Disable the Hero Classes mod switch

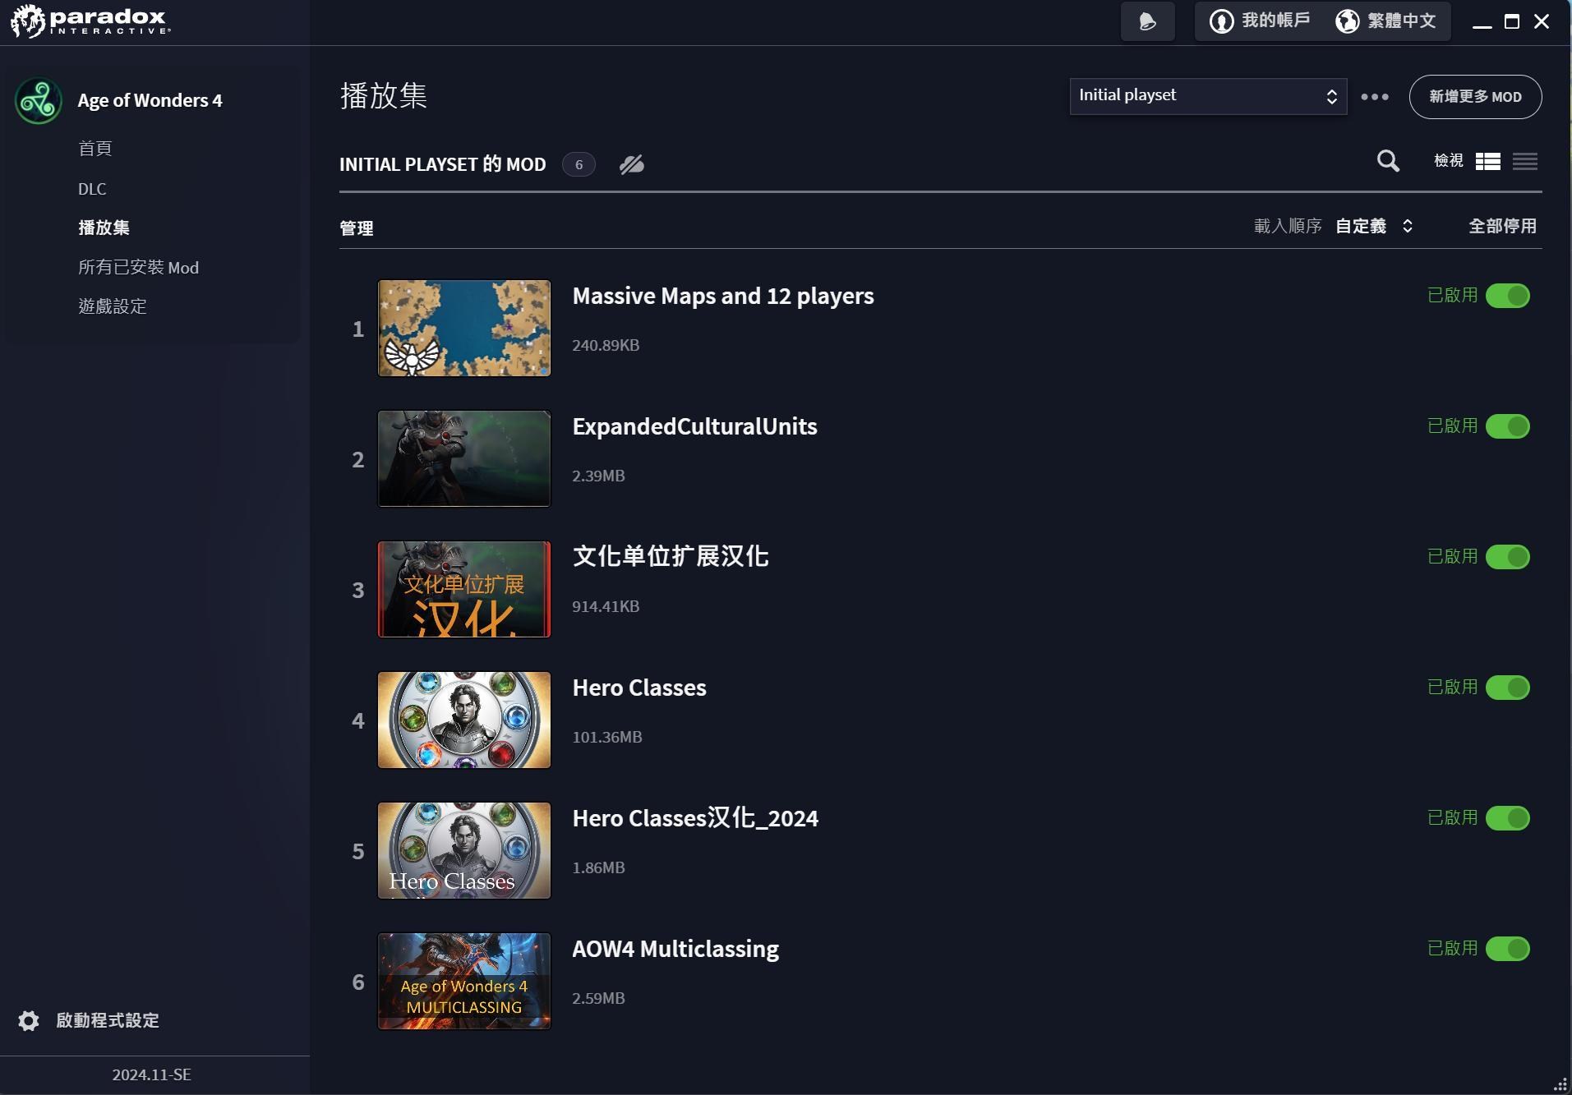click(1507, 688)
